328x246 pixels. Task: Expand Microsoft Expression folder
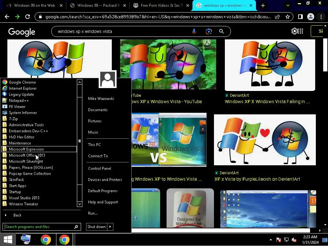(x=39, y=149)
